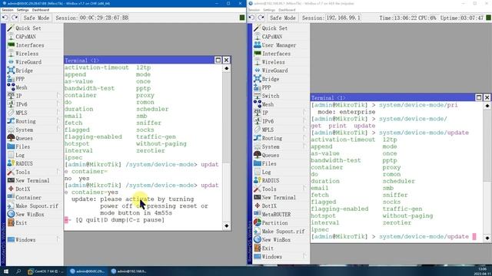This screenshot has width=492, height=276.
Task: Open Log in left WinBox sidebar
Action: [x=20, y=155]
